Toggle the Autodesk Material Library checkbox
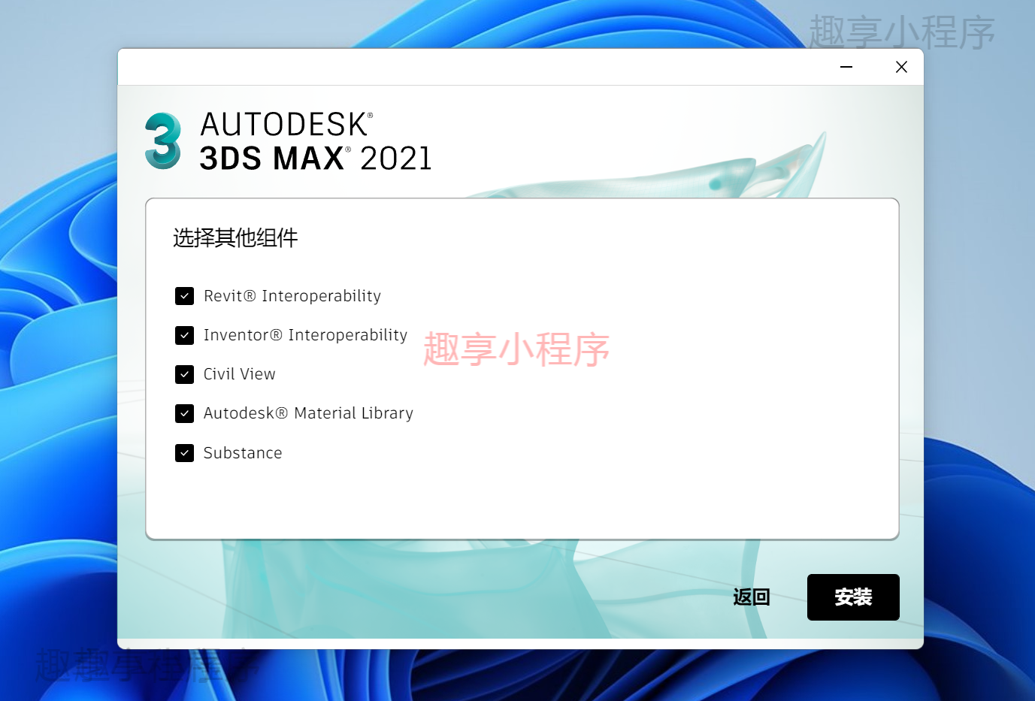 coord(185,413)
